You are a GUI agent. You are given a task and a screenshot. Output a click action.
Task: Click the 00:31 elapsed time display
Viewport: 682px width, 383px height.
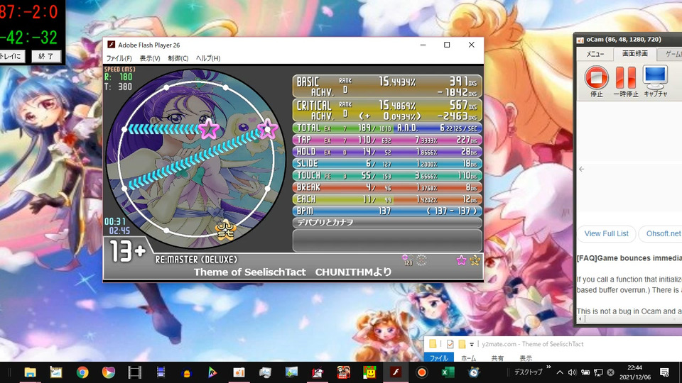[115, 221]
